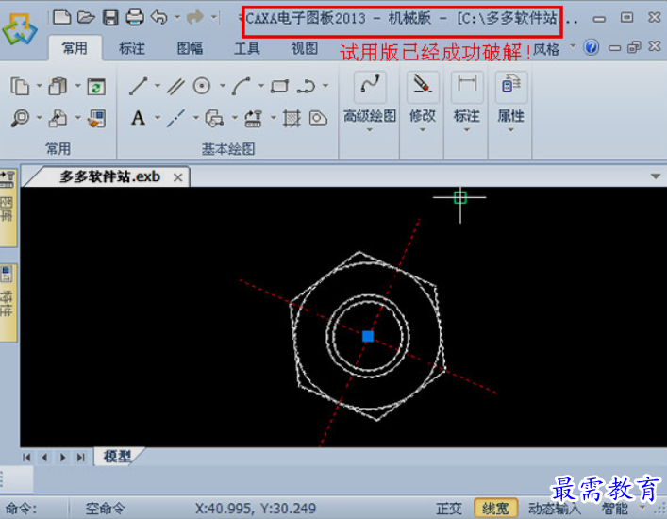Expand the Arc tool dropdown arrow
The width and height of the screenshot is (667, 519).
click(x=260, y=86)
